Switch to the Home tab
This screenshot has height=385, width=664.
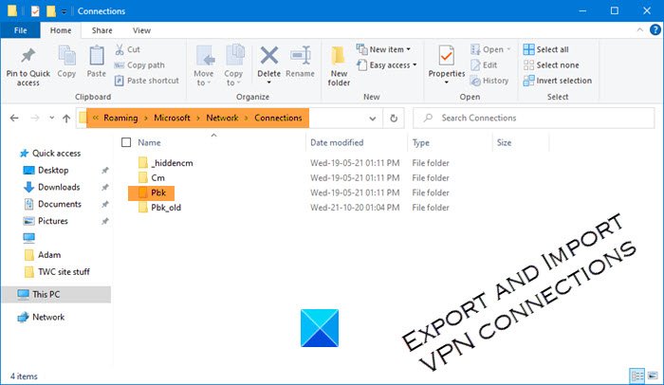61,30
